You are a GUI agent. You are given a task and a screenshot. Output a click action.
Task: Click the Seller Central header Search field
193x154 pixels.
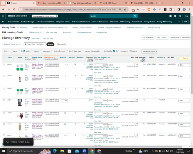tap(111, 16)
